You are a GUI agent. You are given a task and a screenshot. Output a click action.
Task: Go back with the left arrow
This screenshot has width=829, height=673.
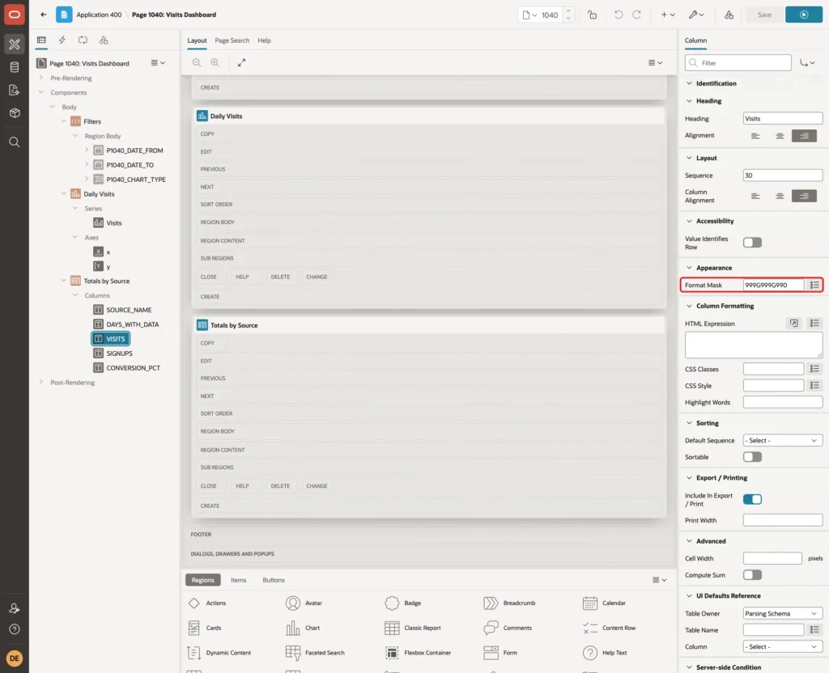(x=44, y=15)
